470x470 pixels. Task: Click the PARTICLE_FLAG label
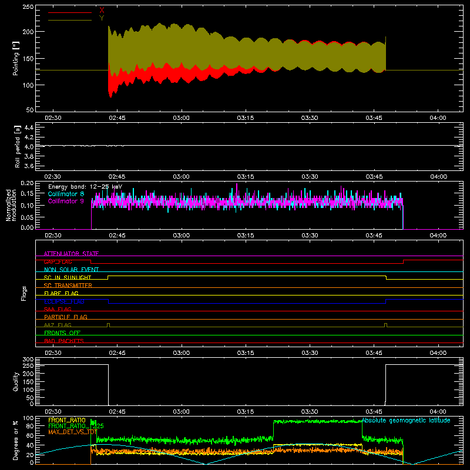pyautogui.click(x=66, y=317)
